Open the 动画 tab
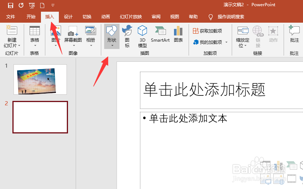303x189 pixels. coord(106,17)
